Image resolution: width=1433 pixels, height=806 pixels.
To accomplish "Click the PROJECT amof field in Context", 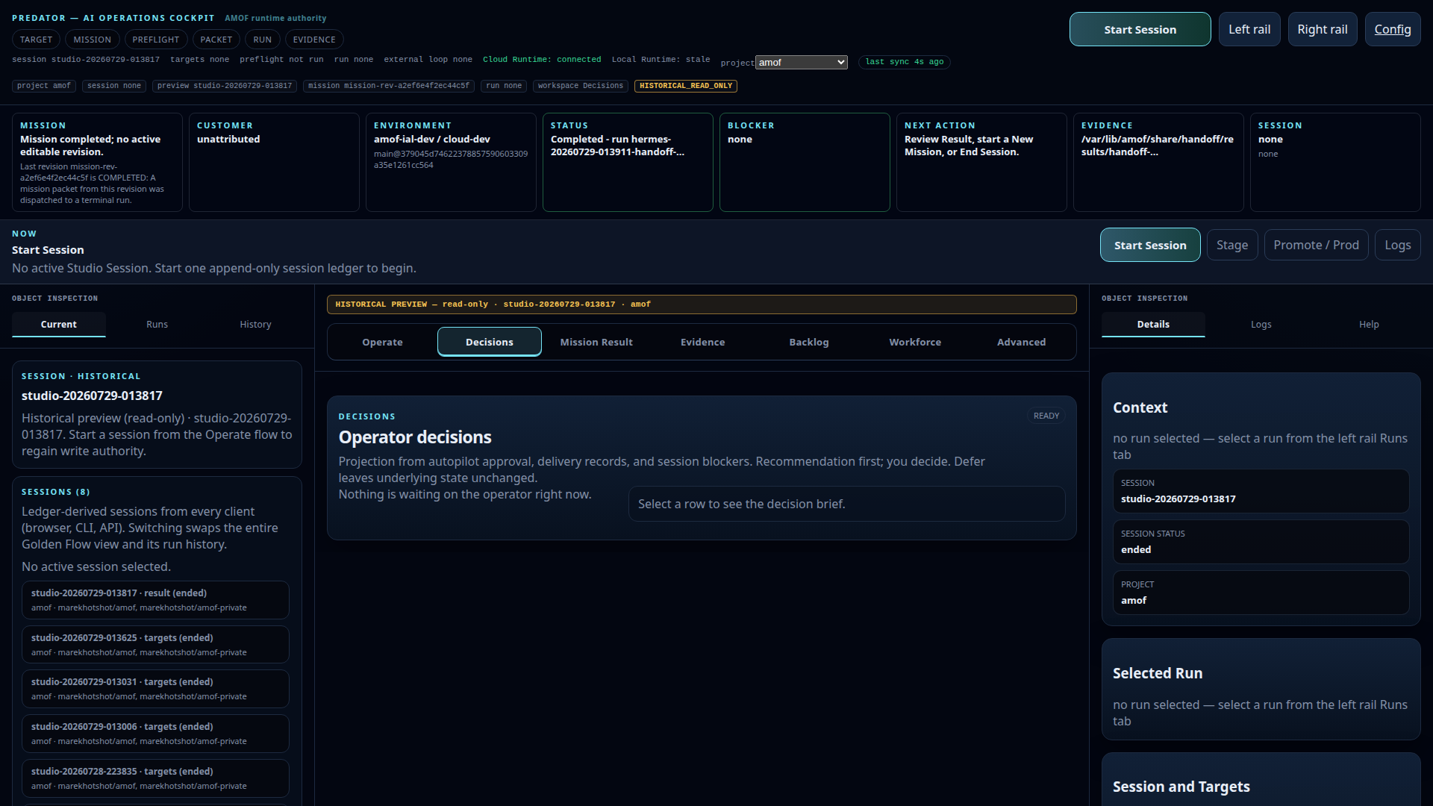I will tap(1261, 593).
